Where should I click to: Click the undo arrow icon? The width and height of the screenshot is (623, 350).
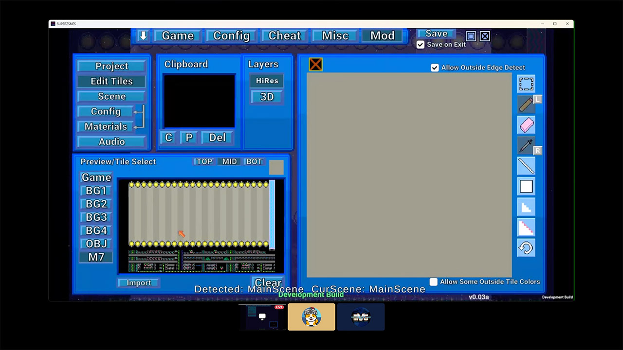pyautogui.click(x=526, y=247)
